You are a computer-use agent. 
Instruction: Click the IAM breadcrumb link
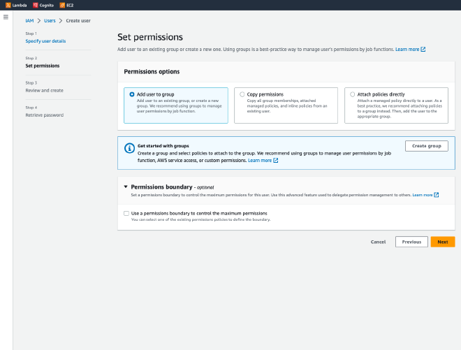(29, 20)
